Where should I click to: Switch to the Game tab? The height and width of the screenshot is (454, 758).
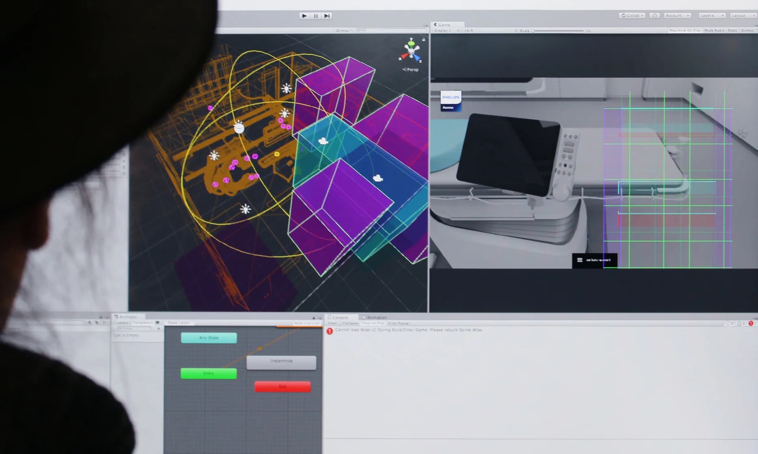click(x=443, y=25)
